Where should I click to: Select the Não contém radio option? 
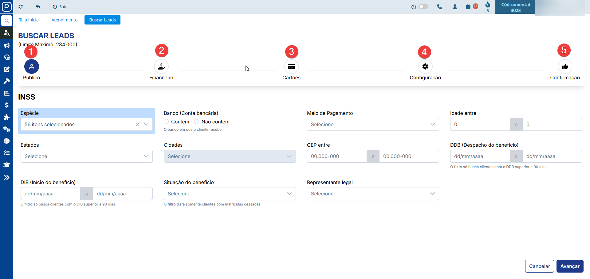pyautogui.click(x=197, y=122)
